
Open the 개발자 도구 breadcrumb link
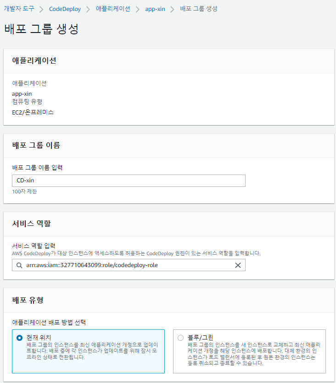pyautogui.click(x=19, y=9)
